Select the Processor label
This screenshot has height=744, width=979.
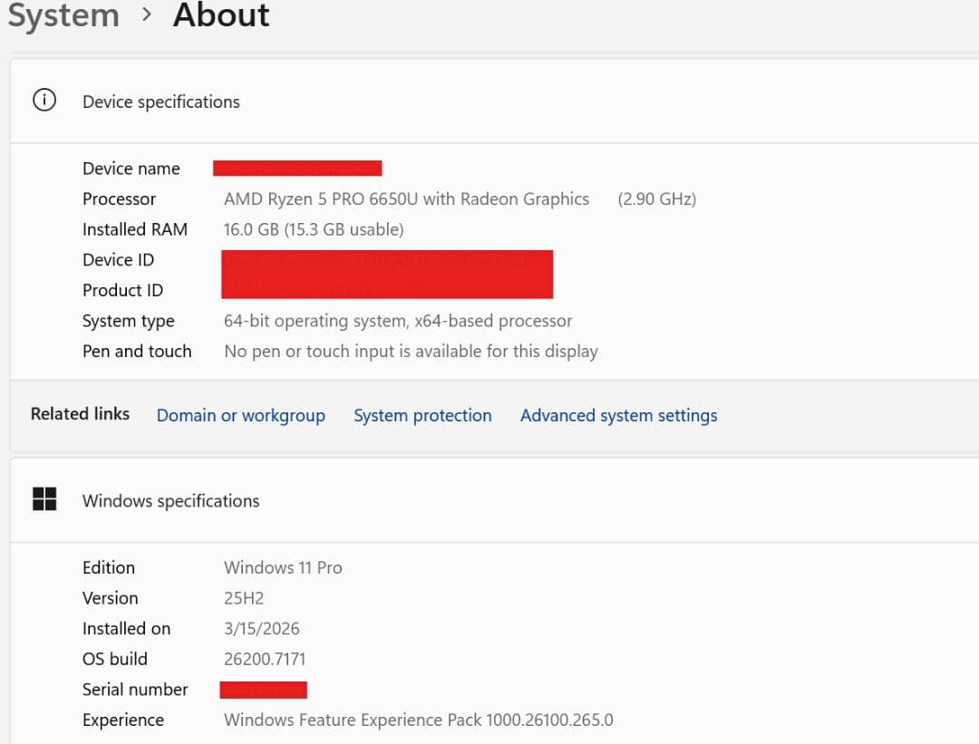120,199
